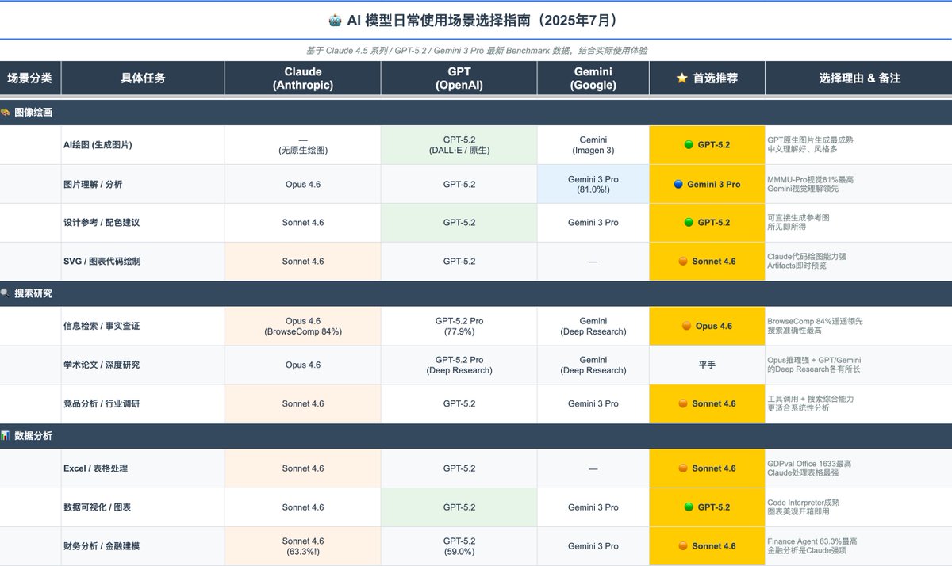Viewport: 952px width, 566px height.
Task: Click the robot emoji in the page title
Action: 335,20
